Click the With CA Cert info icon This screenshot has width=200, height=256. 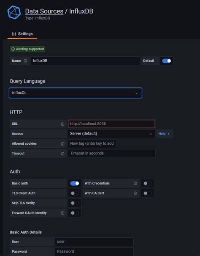pos(135,193)
